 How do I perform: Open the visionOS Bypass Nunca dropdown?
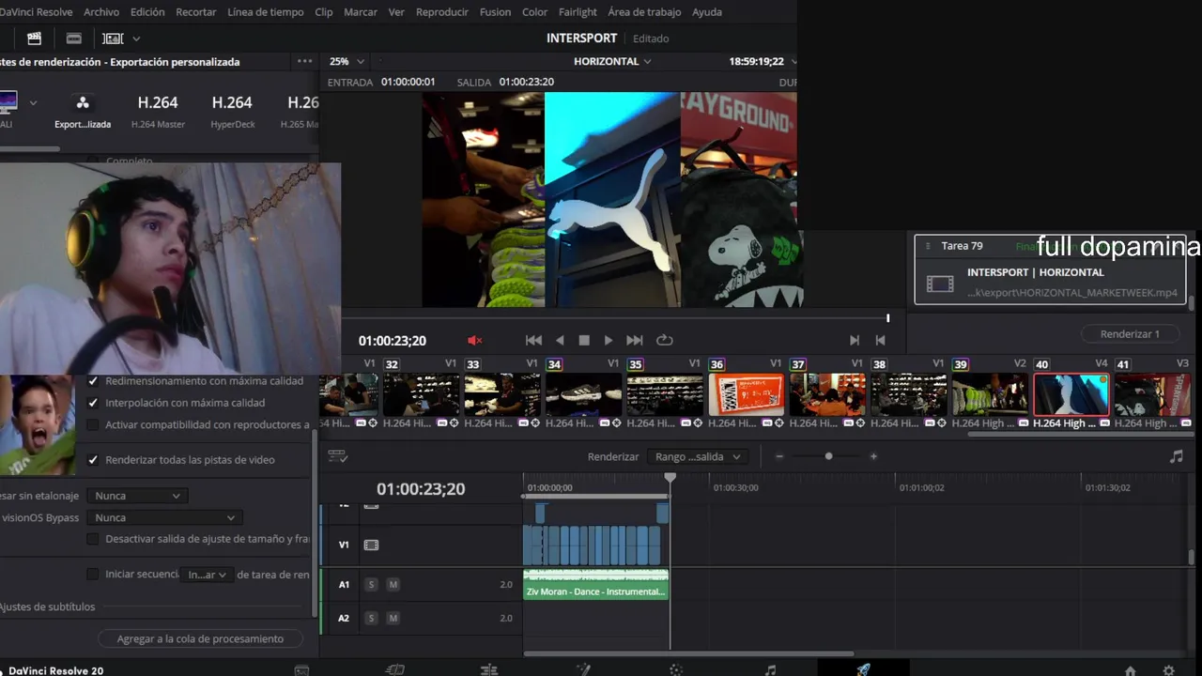point(164,517)
